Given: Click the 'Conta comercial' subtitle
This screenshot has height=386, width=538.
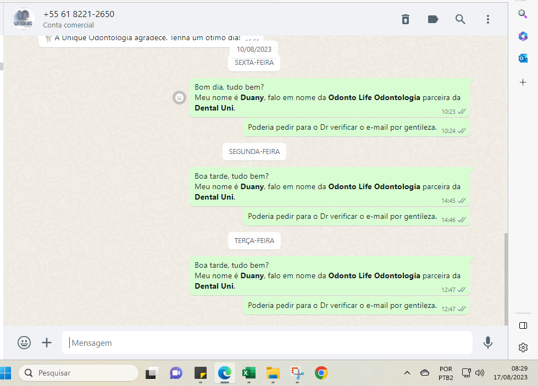Looking at the screenshot, I should (68, 25).
